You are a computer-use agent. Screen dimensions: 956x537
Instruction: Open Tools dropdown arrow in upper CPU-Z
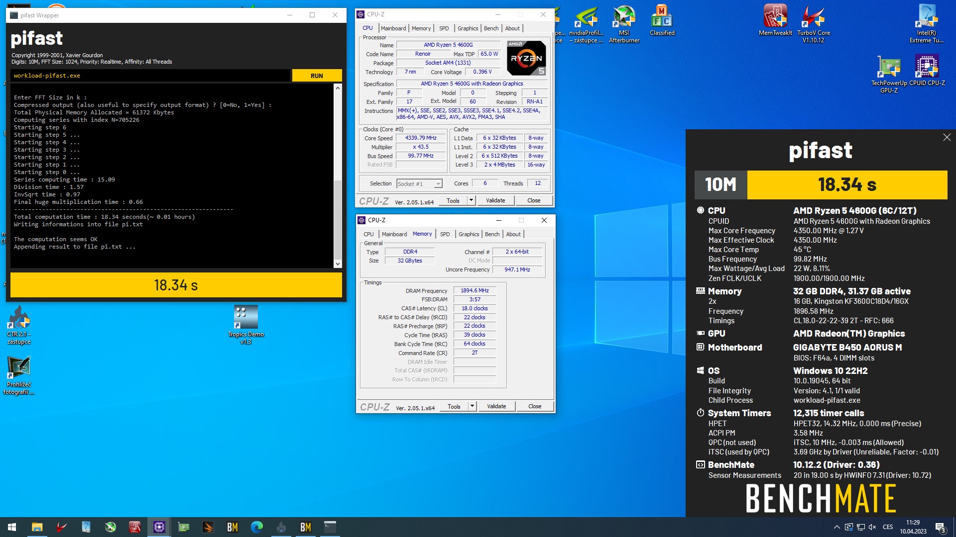(471, 200)
